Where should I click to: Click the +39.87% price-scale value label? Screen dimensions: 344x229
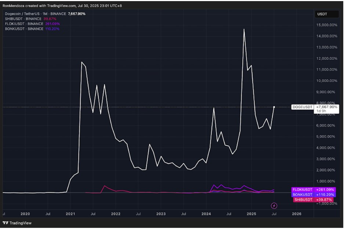click(x=323, y=200)
